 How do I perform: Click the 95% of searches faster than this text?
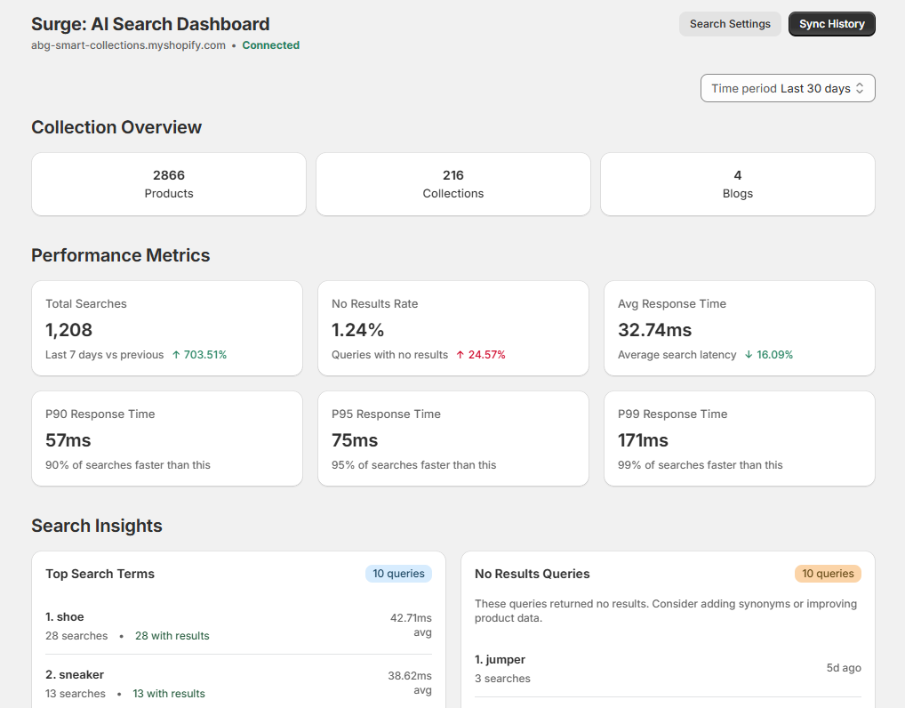(414, 465)
